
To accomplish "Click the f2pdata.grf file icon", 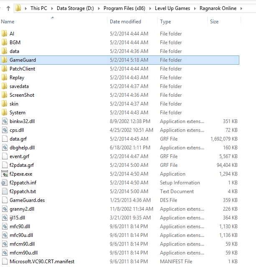I will pyautogui.click(x=5, y=165).
